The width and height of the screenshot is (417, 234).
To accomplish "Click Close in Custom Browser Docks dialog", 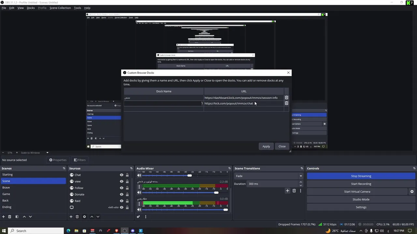I will [x=282, y=146].
